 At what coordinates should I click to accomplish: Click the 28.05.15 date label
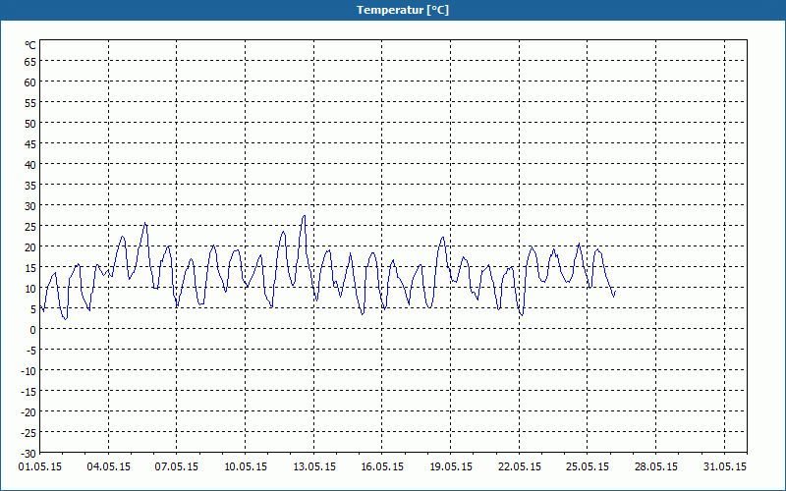[655, 466]
